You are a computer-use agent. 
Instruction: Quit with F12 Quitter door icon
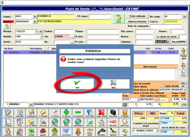click(125, 113)
